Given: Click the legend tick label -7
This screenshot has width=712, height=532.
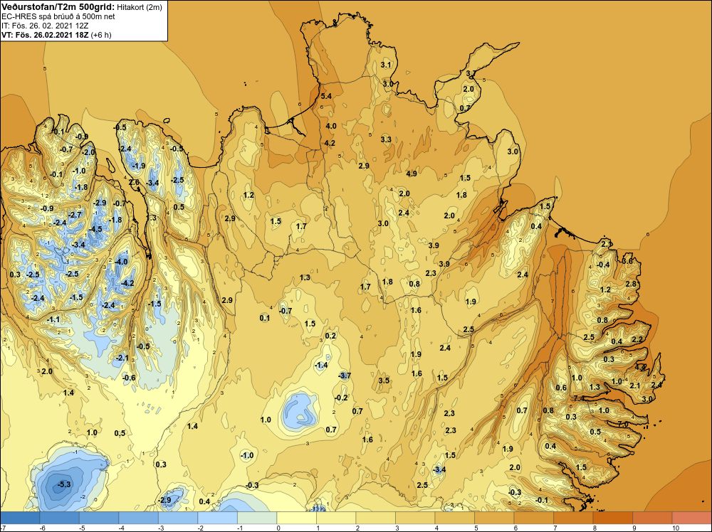Looking at the screenshot, I should click(3, 528).
